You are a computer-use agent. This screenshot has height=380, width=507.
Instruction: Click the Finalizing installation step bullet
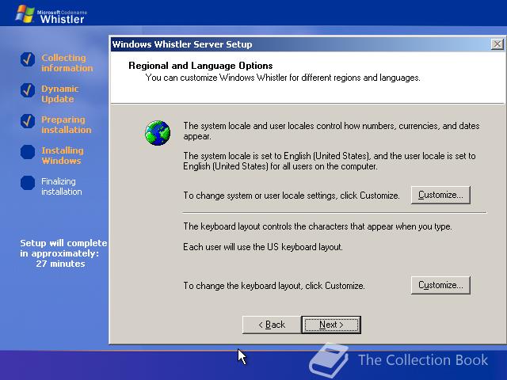(28, 183)
